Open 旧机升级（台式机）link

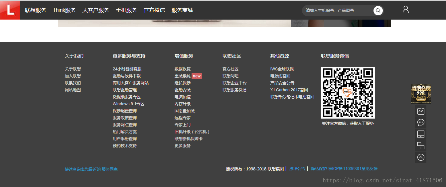[192, 132]
